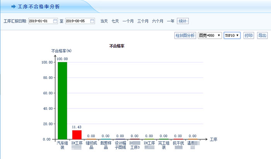Choose the 三个月 date range
Image resolution: width=271 pixels, height=159 pixels.
tap(143, 21)
